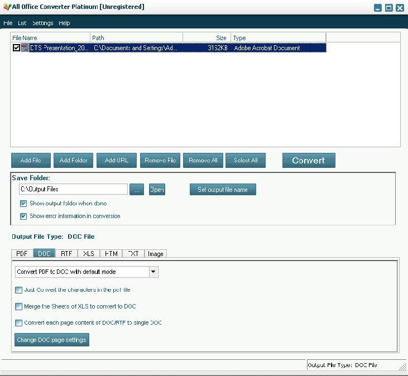Select the CTS Presentation file name cell

59,48
